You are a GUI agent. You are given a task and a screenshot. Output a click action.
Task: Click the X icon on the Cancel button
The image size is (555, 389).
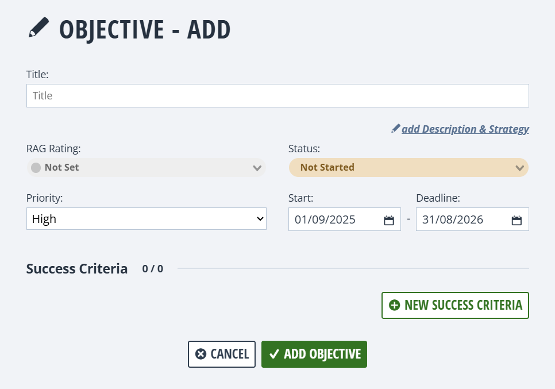pos(201,354)
